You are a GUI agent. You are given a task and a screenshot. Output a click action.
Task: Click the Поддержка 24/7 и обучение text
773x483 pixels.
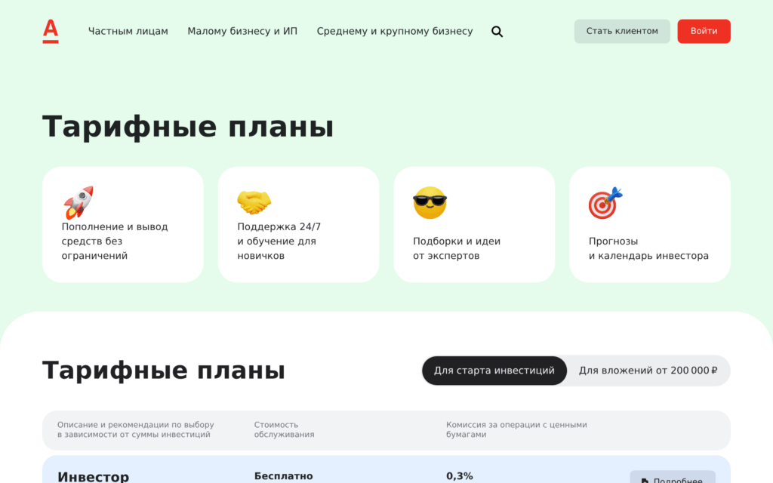(x=279, y=241)
